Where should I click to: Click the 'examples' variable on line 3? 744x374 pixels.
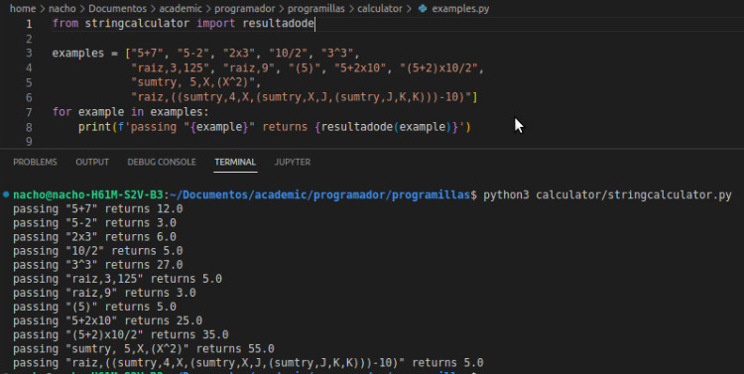(77, 54)
